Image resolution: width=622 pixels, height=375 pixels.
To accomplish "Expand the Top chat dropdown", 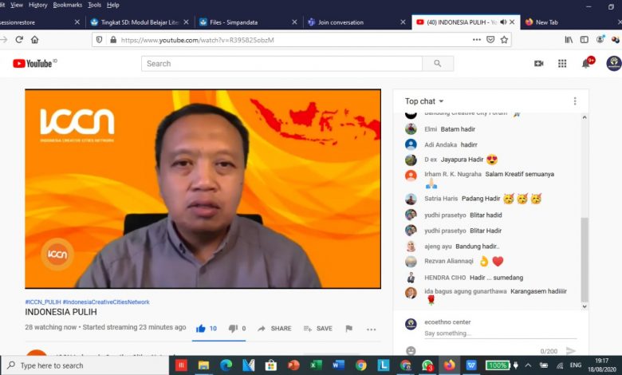I will coord(424,101).
